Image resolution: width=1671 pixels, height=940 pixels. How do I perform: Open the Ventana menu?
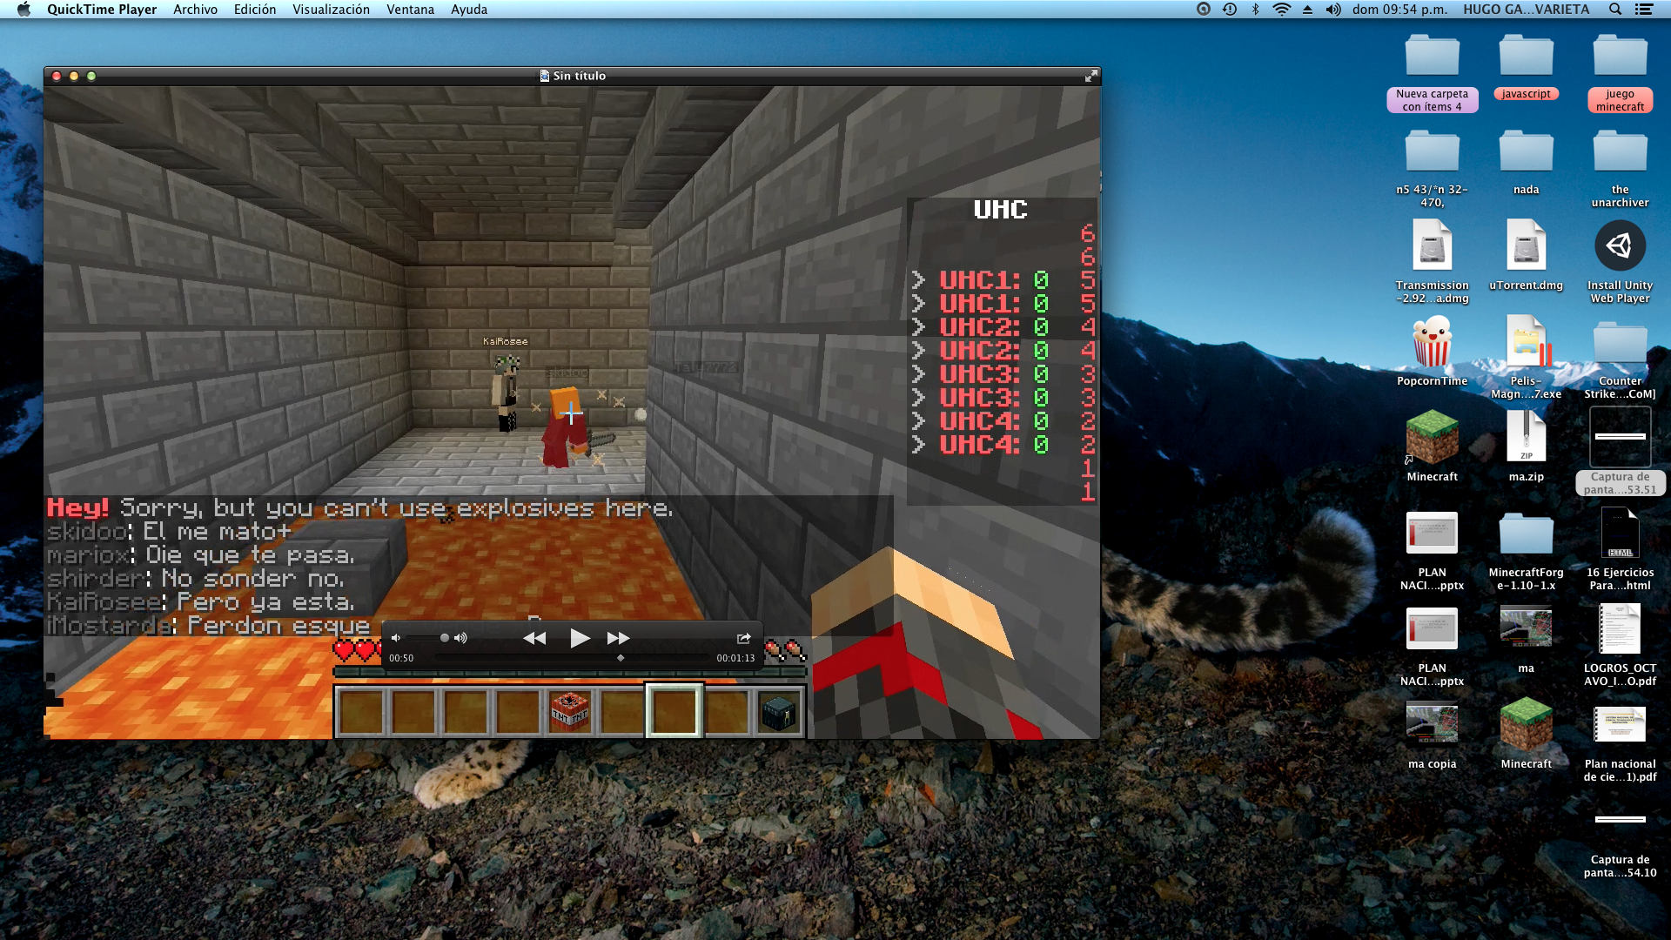pyautogui.click(x=410, y=10)
